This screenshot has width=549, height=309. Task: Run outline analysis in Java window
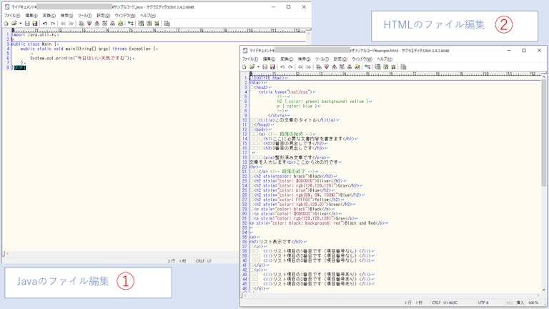coord(131,24)
